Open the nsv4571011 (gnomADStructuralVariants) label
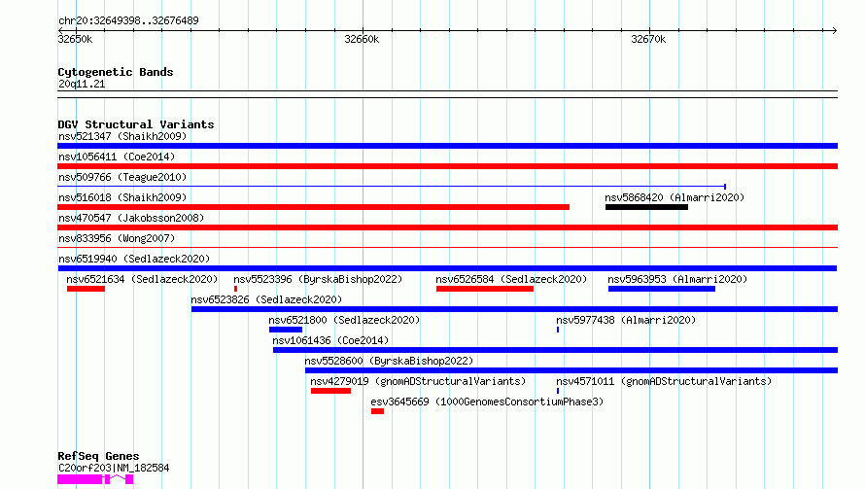Image resolution: width=865 pixels, height=489 pixels. click(x=664, y=381)
